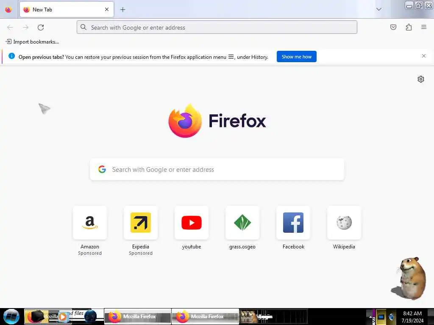Image resolution: width=434 pixels, height=325 pixels.
Task: Click the Firefox wordmark text
Action: click(x=237, y=121)
